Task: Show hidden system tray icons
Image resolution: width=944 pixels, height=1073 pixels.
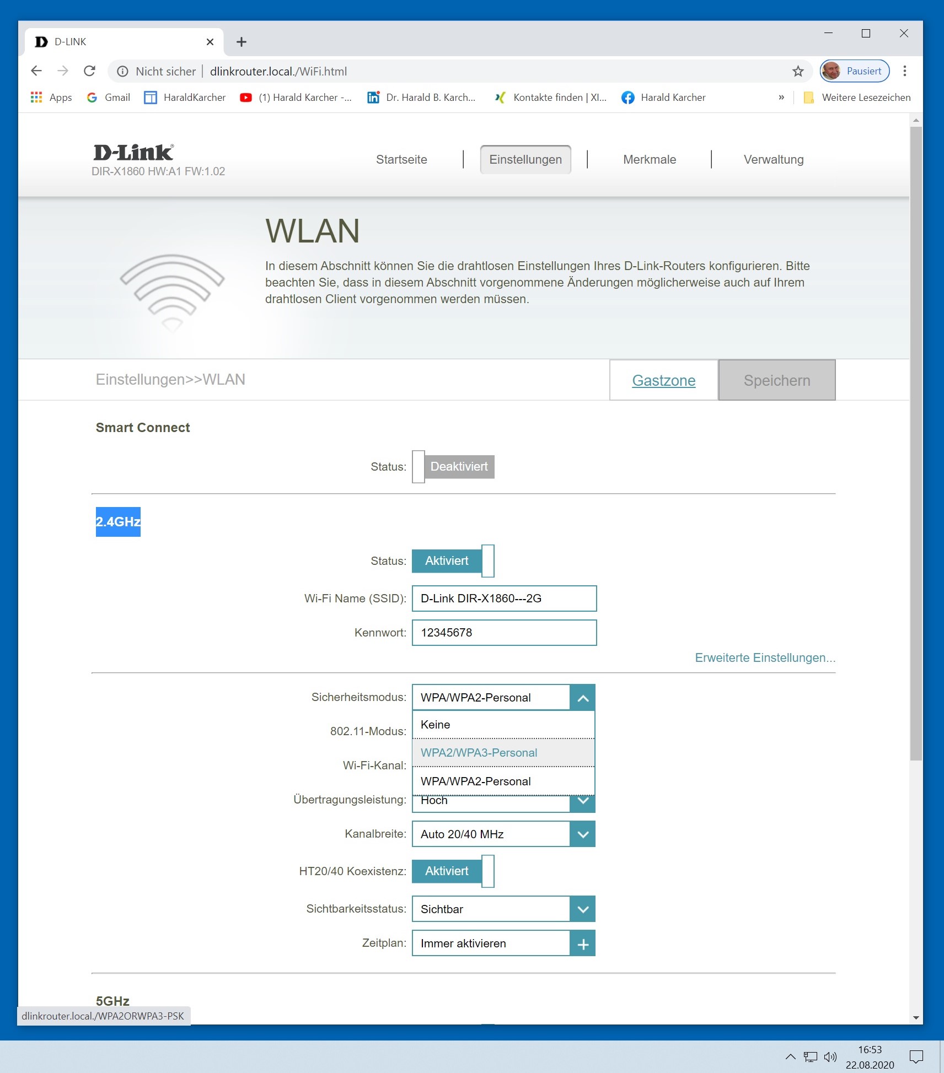Action: (x=790, y=1056)
